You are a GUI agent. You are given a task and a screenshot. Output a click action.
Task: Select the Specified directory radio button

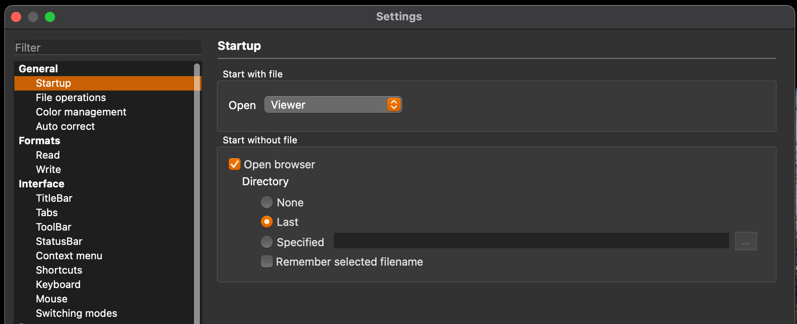267,242
